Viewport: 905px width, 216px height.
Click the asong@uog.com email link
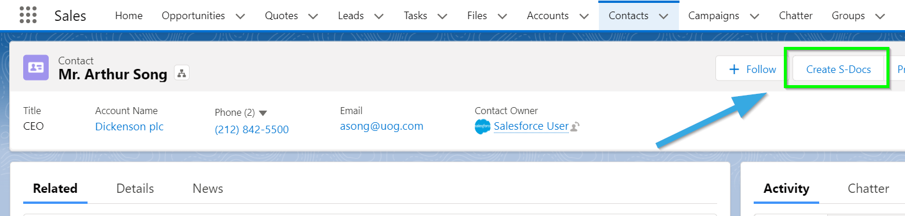coord(381,126)
